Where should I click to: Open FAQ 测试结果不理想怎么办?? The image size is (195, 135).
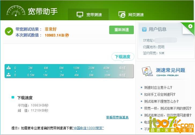click(x=161, y=101)
